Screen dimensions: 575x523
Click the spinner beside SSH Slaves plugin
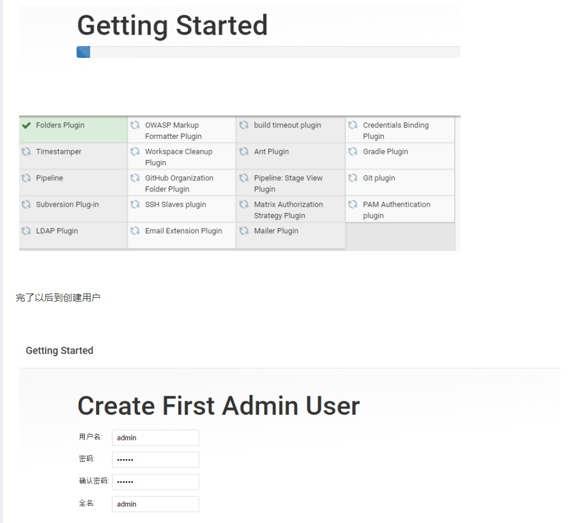click(x=135, y=205)
